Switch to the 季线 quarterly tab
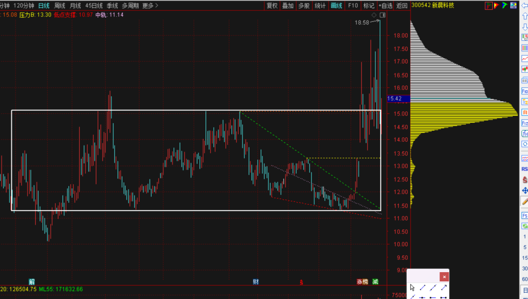This screenshot has height=299, width=528. coord(112,5)
